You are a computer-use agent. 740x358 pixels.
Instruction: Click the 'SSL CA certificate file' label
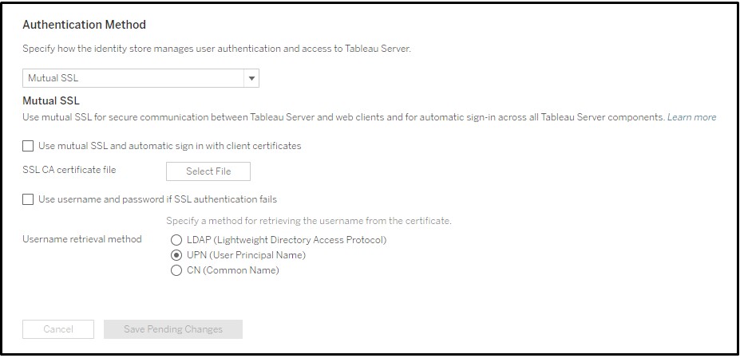(x=69, y=170)
